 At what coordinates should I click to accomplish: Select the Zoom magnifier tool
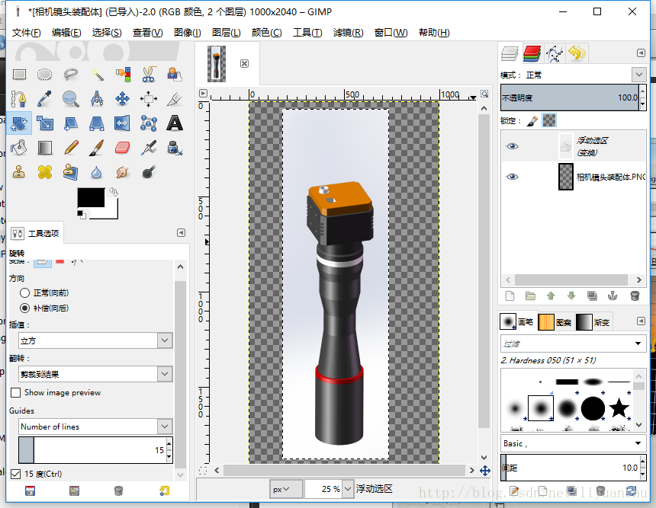[71, 99]
